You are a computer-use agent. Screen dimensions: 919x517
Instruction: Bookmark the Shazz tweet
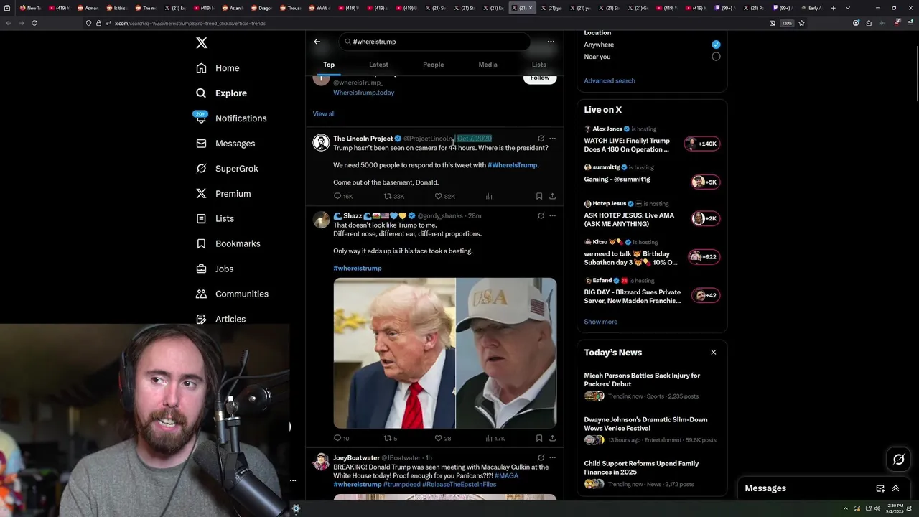pos(539,438)
